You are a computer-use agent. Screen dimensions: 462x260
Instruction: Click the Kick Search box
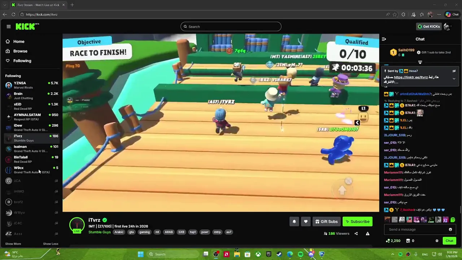[231, 26]
